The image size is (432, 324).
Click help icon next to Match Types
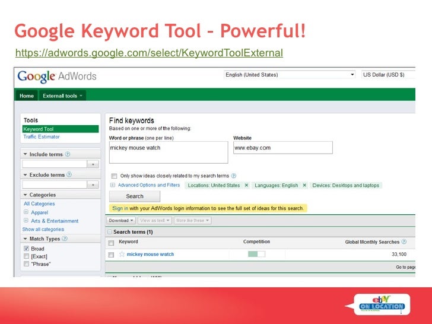(65, 239)
